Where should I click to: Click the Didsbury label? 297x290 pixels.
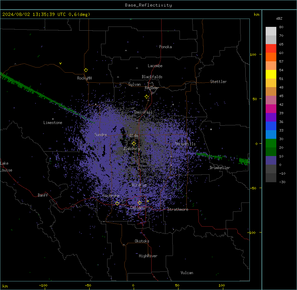(132, 148)
